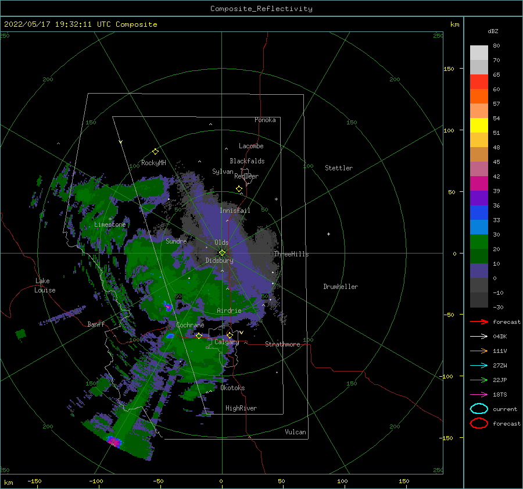This screenshot has height=489, width=523.
Task: Click the Strathmore label
Action: [282, 344]
